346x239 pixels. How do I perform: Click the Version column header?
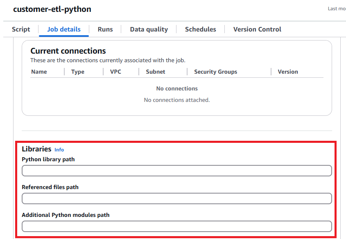click(288, 72)
